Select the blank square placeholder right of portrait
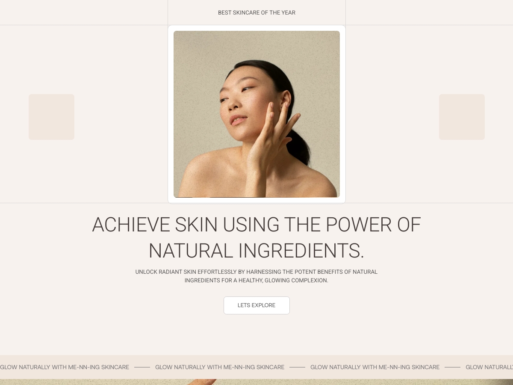The width and height of the screenshot is (513, 385). point(462,117)
